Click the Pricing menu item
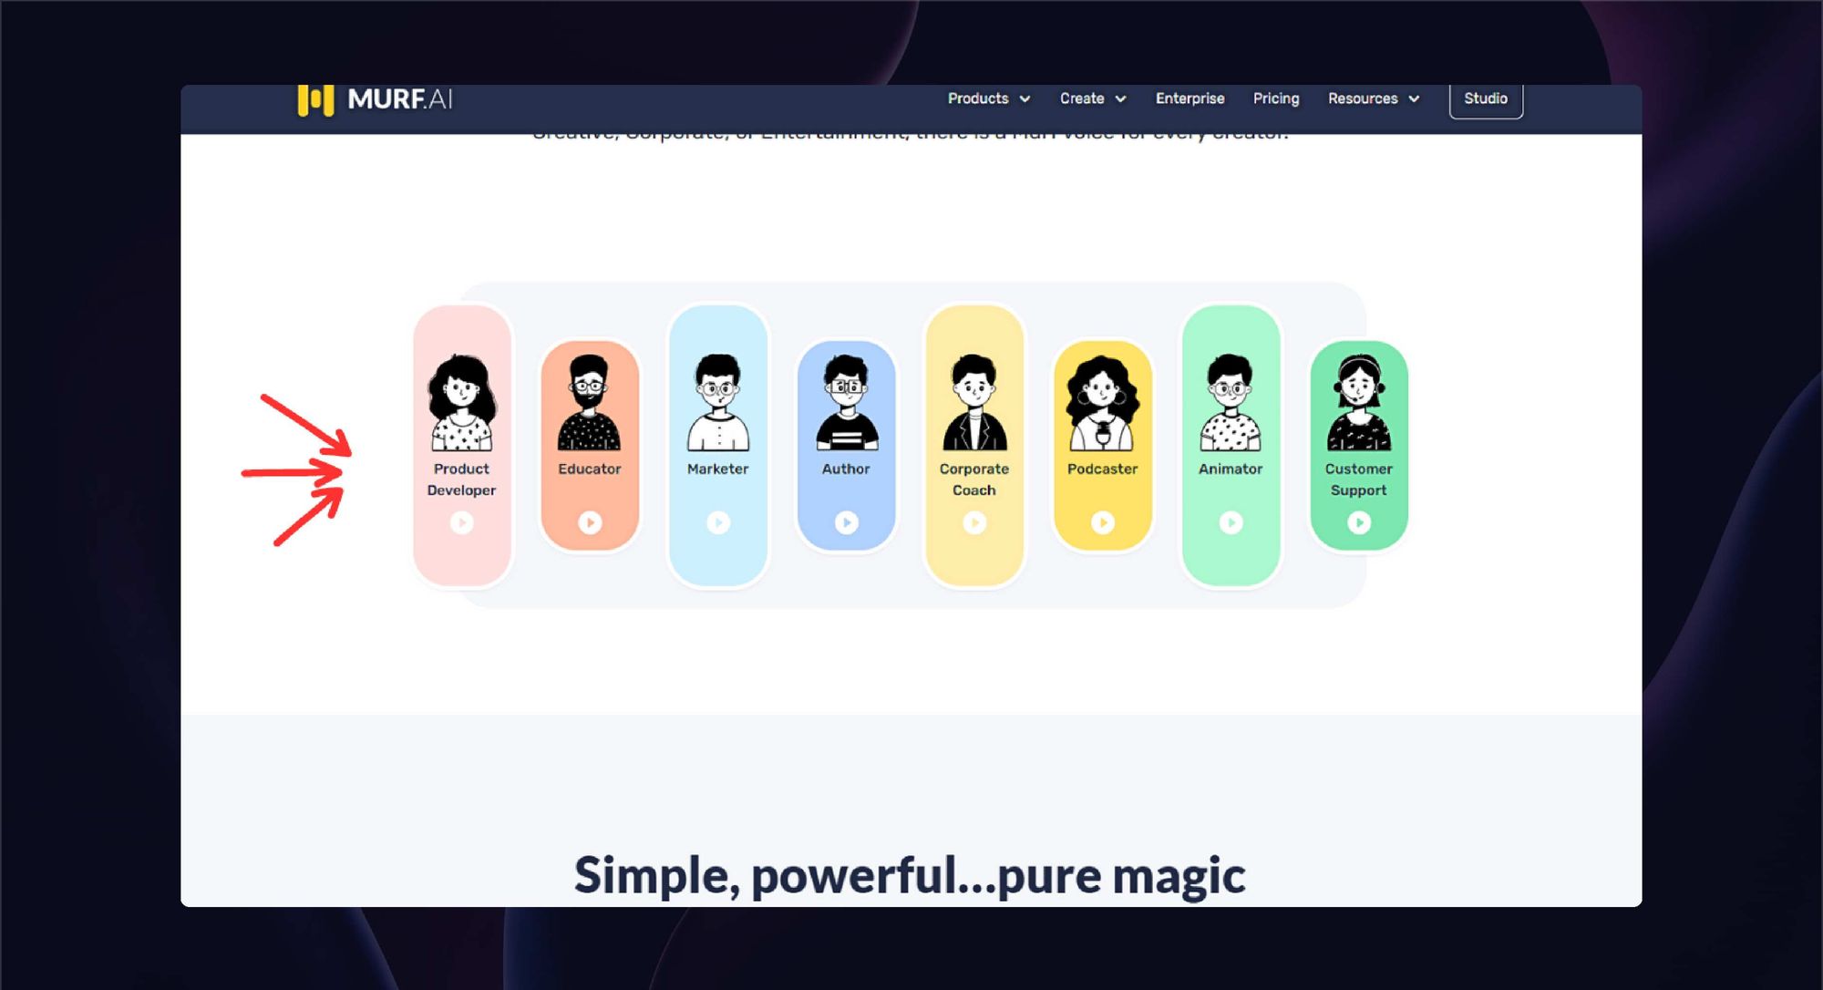 pos(1276,98)
